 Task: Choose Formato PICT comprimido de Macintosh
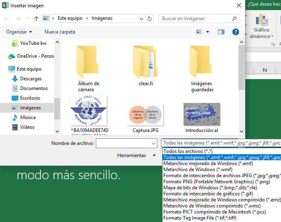pos(222,212)
